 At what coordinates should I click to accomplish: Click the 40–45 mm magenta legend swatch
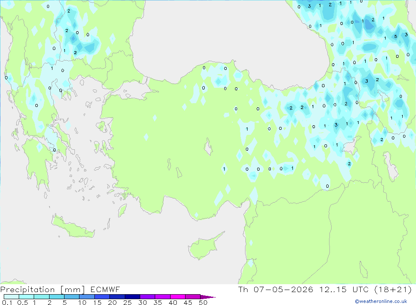178,297
